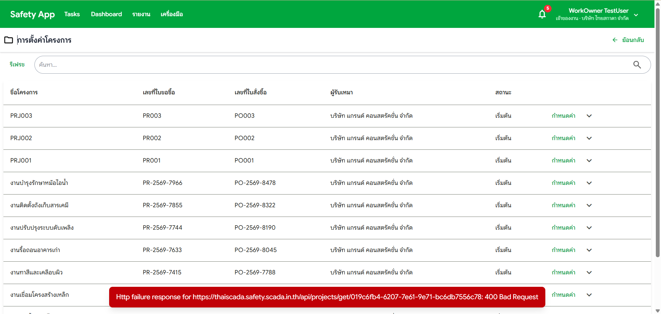Open the user account dropdown arrow
Screen dimensions: 661x314
pyautogui.click(x=636, y=15)
